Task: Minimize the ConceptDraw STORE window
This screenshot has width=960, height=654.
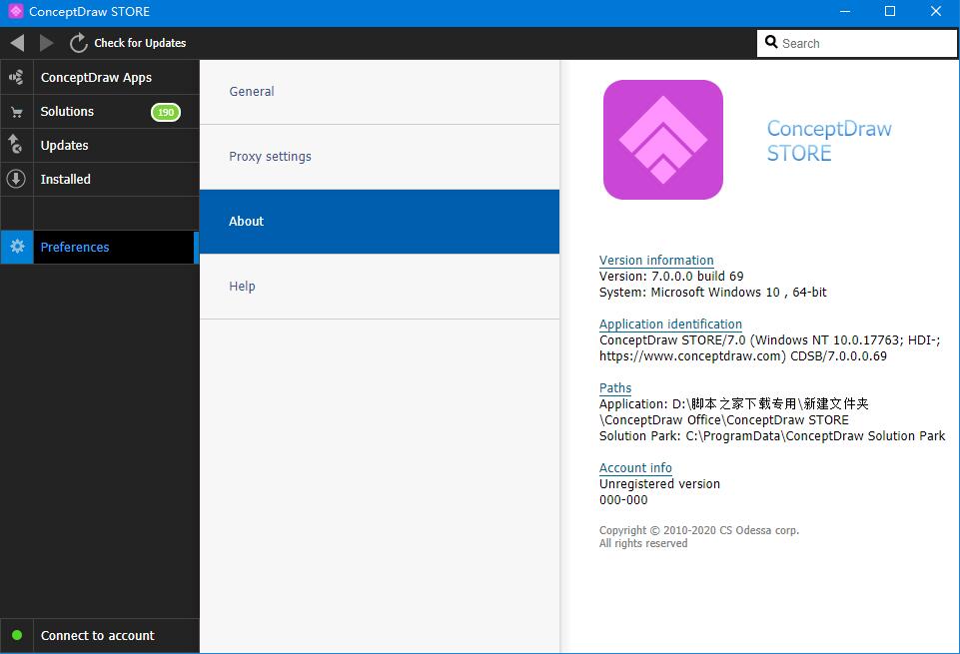Action: 845,12
